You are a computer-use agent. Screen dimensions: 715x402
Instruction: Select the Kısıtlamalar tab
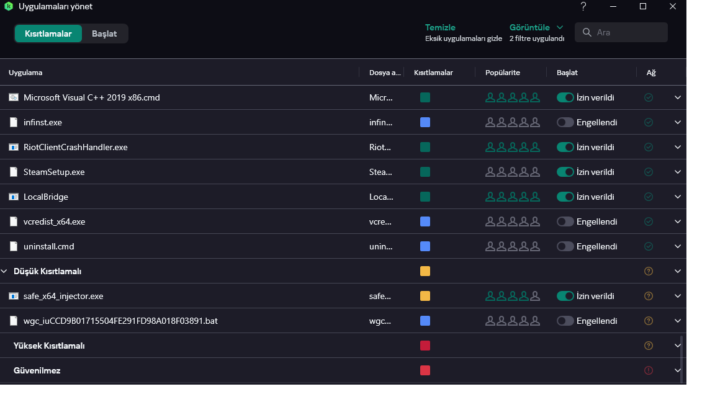click(48, 33)
